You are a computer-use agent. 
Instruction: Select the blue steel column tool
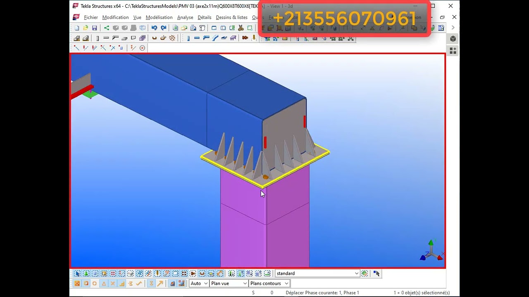(188, 38)
